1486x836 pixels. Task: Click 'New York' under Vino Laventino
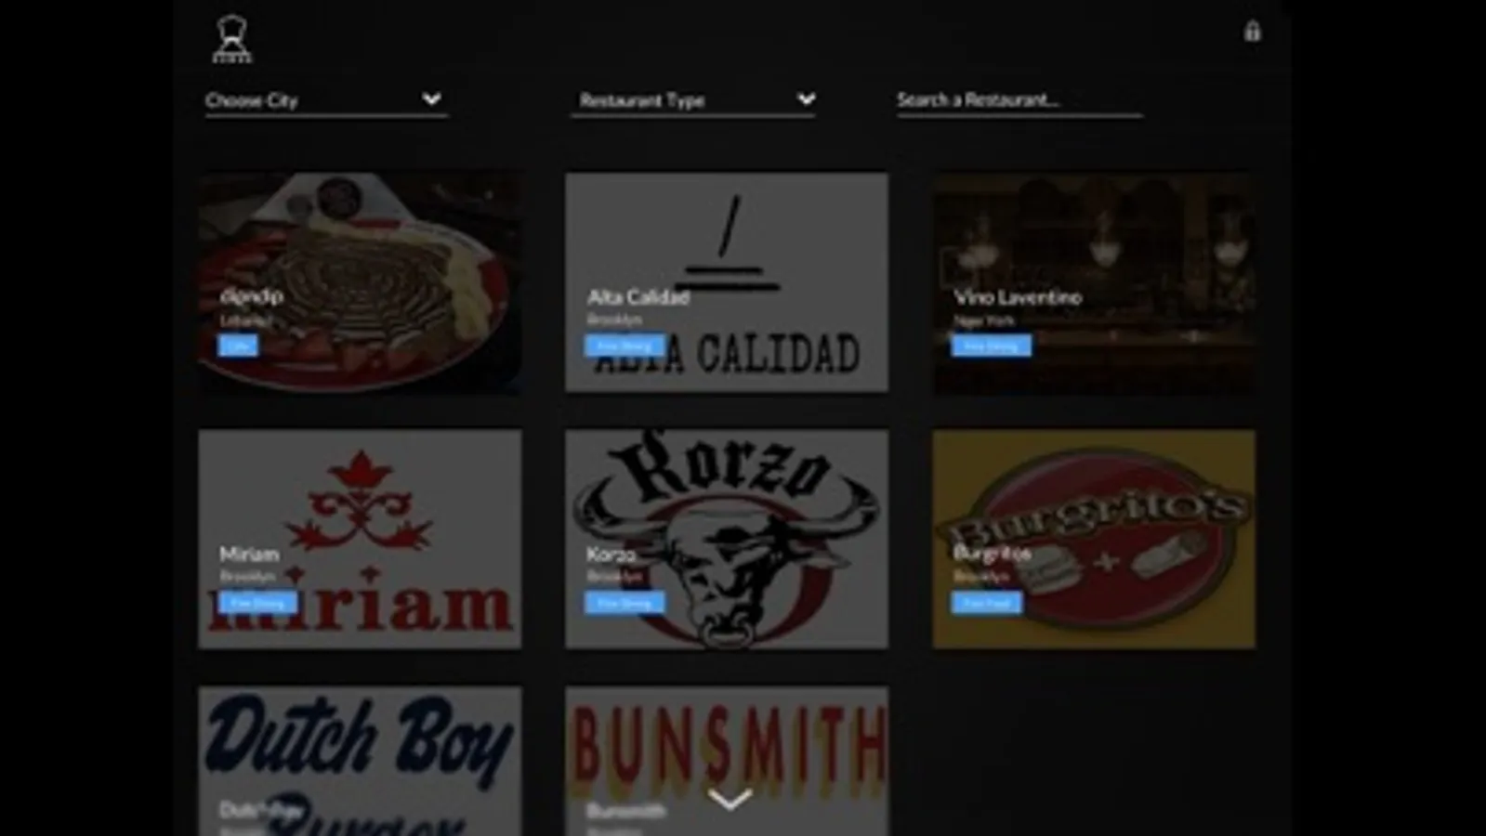[x=984, y=320]
